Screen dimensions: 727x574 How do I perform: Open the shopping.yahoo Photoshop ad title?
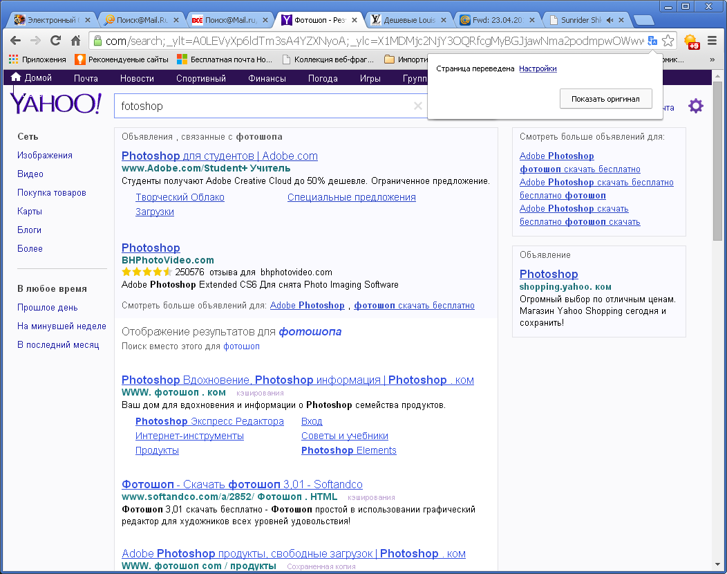coord(549,275)
